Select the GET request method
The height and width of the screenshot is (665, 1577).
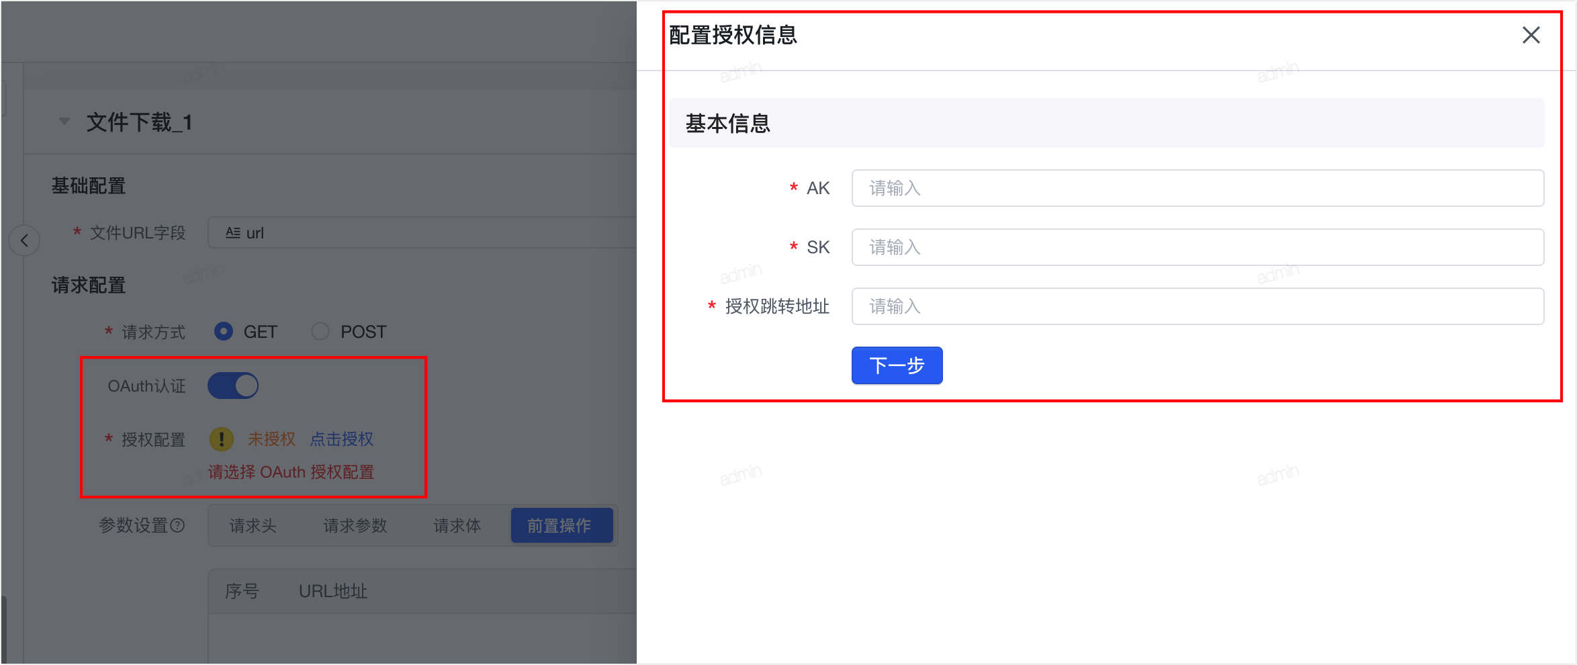click(224, 332)
